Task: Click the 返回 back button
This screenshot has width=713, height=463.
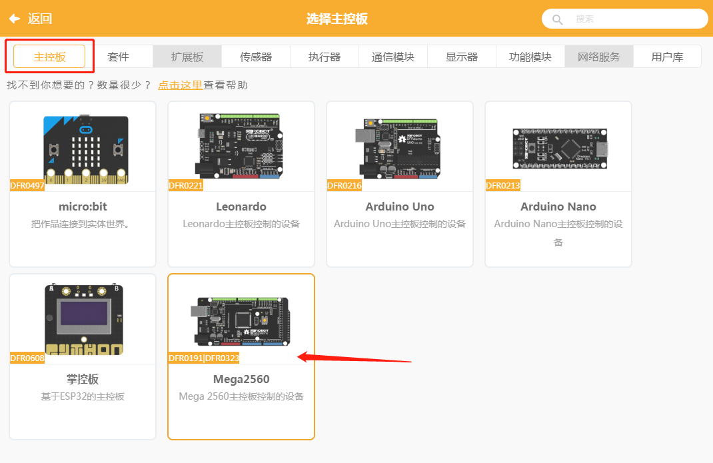Action: 31,19
